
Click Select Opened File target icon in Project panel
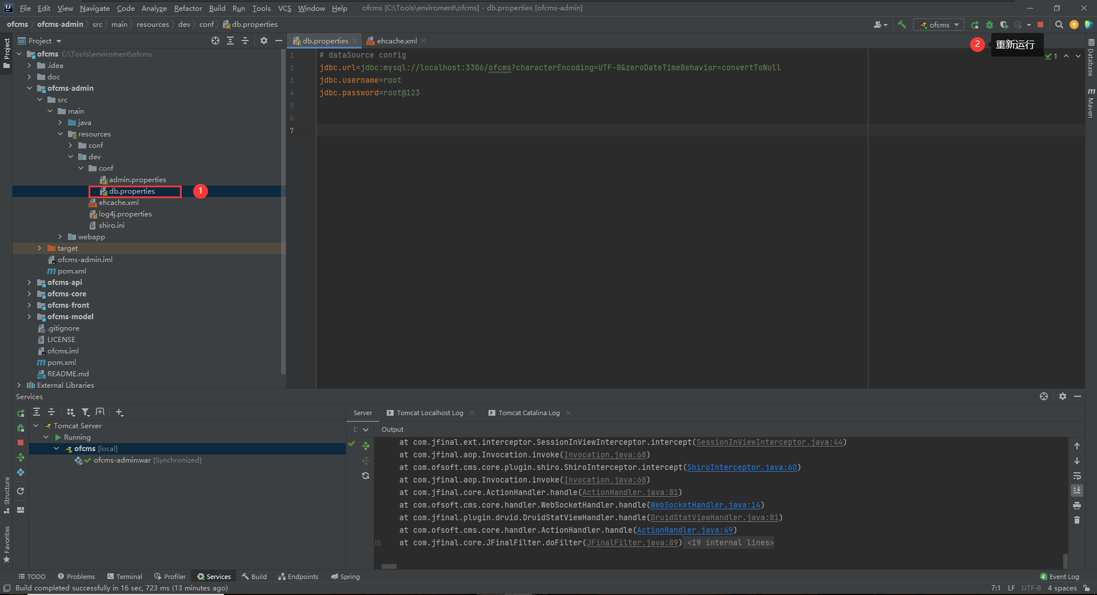(x=215, y=41)
